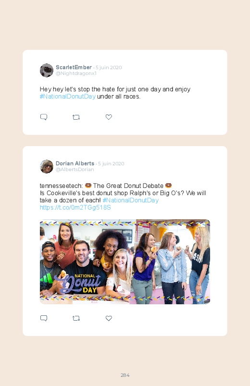The width and height of the screenshot is (250, 386).
Task: Retweet the Dorian Alberts tweet
Action: 76,318
